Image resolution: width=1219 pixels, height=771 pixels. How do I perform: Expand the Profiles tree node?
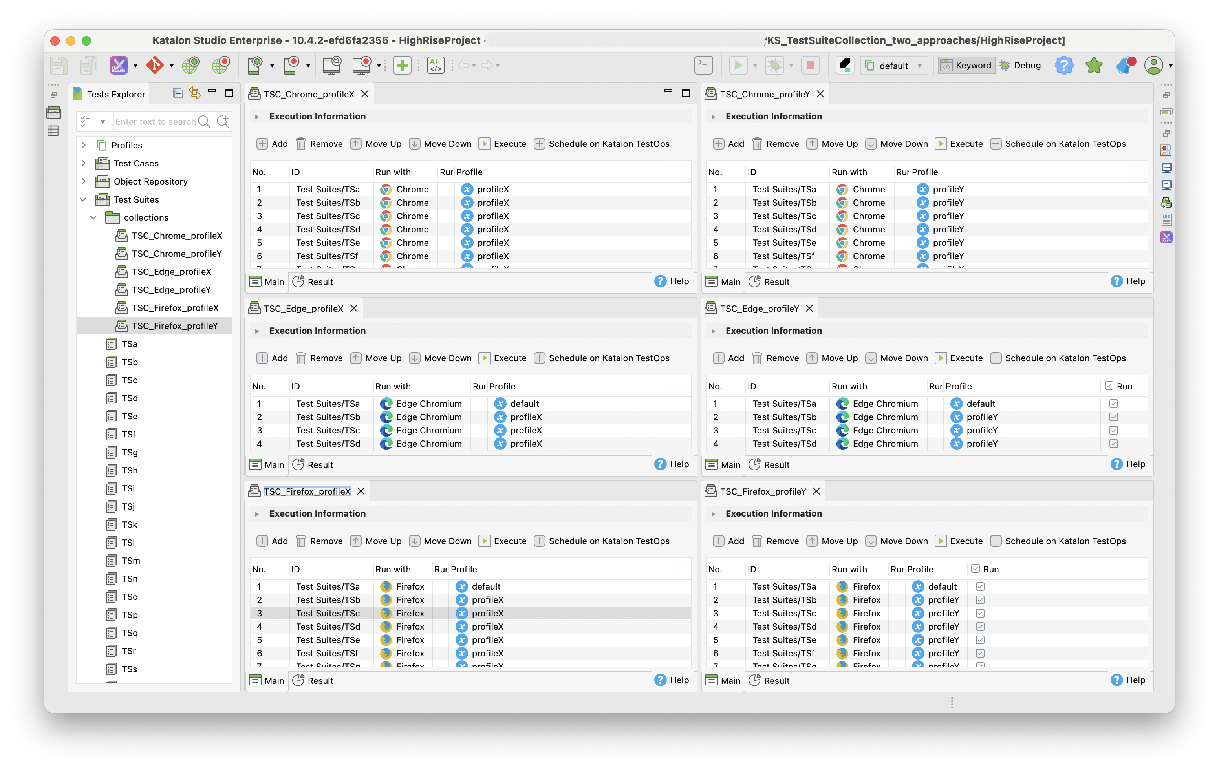click(84, 145)
